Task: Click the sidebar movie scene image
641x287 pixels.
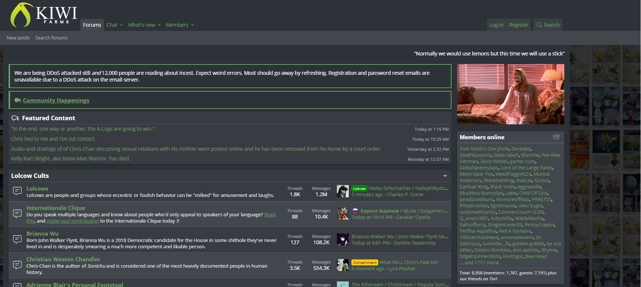Action: 511,94
